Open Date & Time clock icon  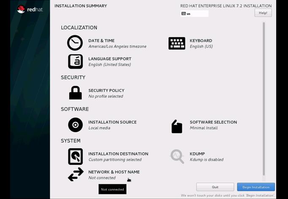(x=75, y=43)
